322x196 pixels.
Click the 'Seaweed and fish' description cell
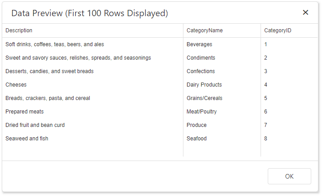point(27,139)
